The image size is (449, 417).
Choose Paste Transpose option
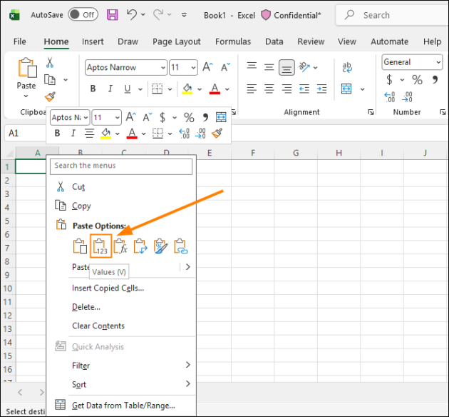point(140,246)
